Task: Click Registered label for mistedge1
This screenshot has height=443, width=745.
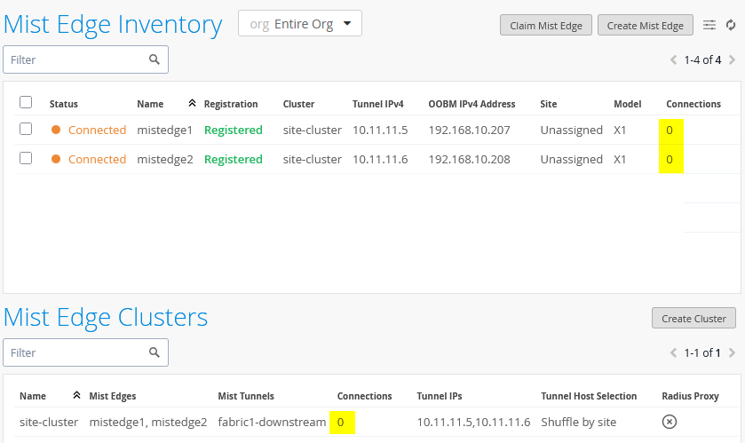Action: tap(234, 131)
